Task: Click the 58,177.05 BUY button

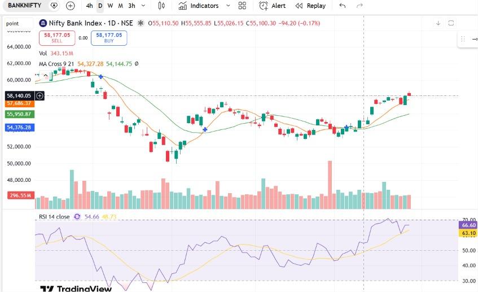Action: (109, 38)
